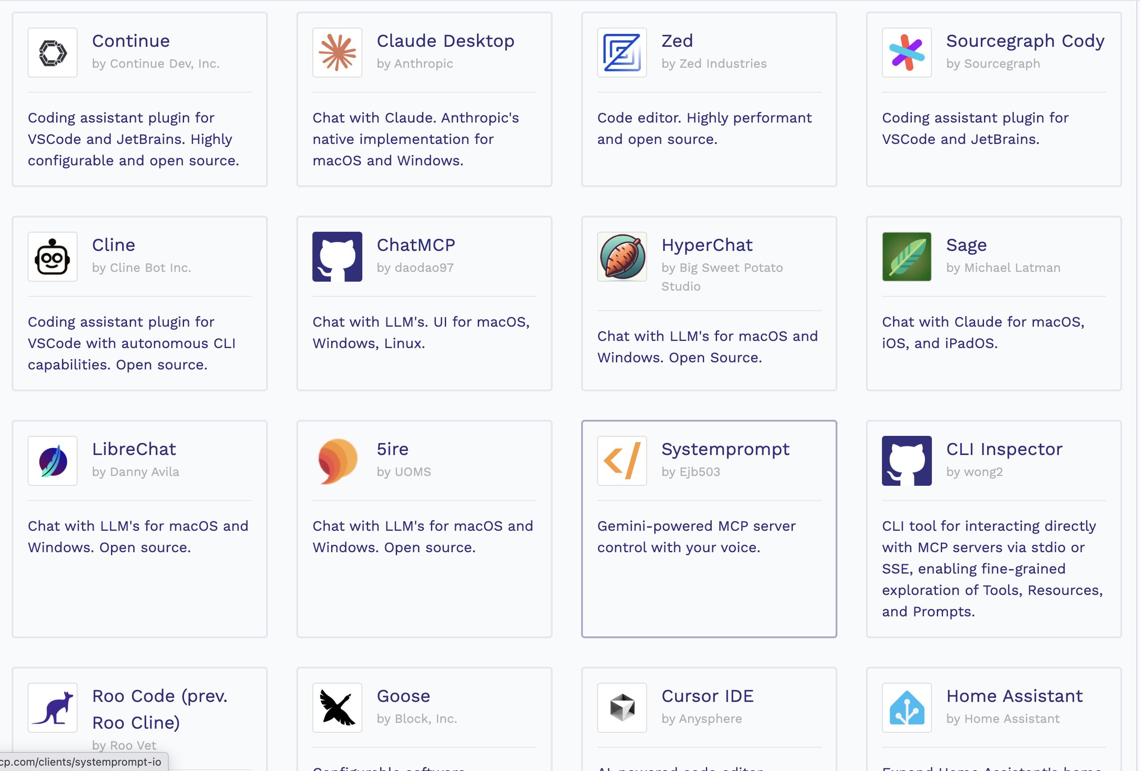Screen dimensions: 1140x771
Task: Click 'by wong2' author text
Action: 974,472
